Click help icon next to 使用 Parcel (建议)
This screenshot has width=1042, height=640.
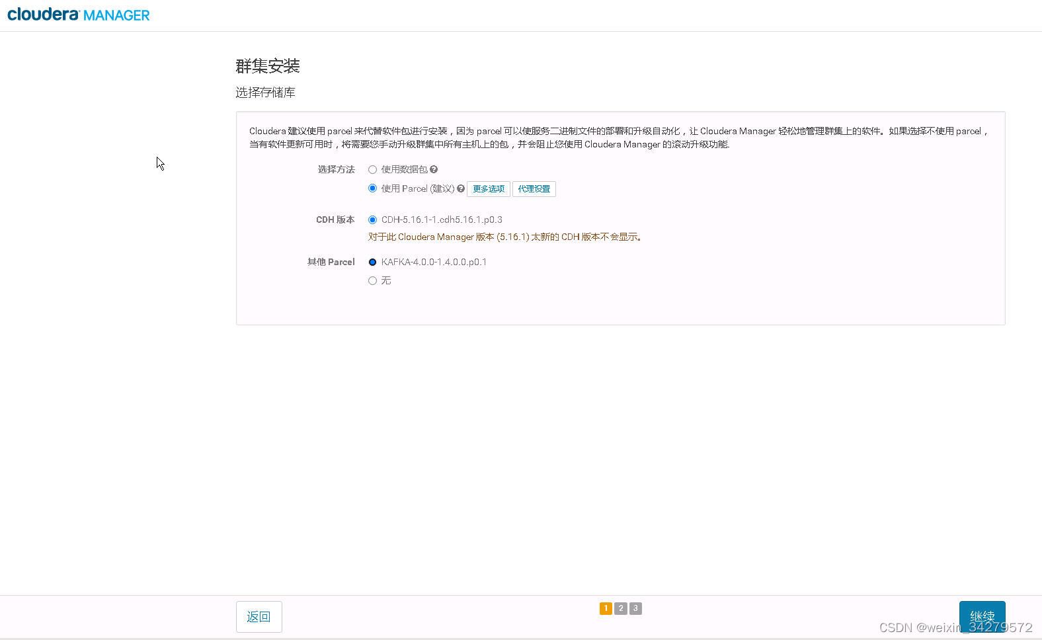click(x=461, y=188)
